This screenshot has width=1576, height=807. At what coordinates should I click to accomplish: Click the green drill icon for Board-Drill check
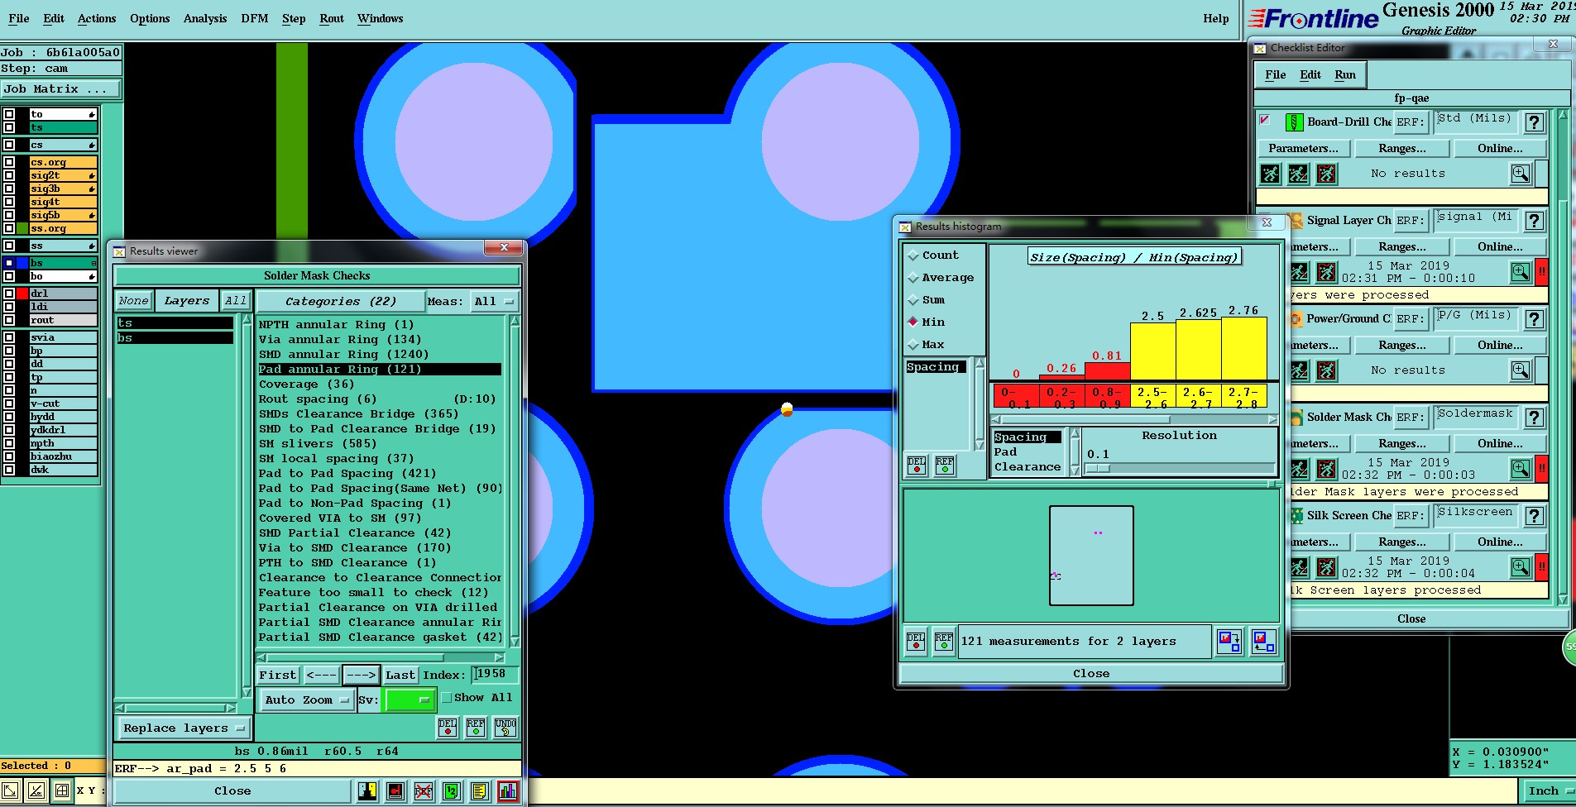click(1295, 122)
